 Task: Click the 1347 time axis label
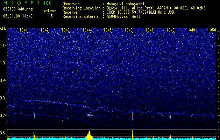point(150,30)
